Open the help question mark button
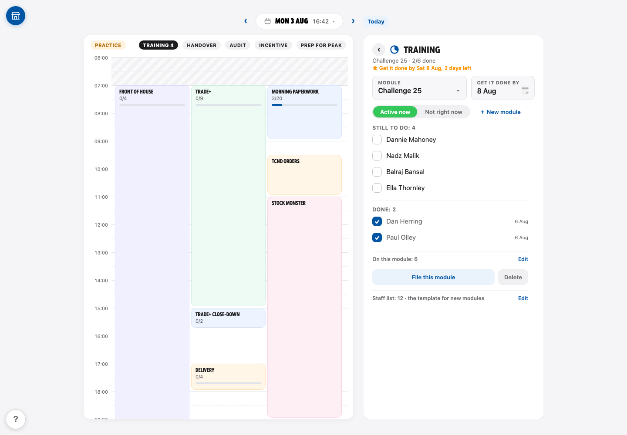Viewport: 627px width, 435px height. pyautogui.click(x=16, y=419)
